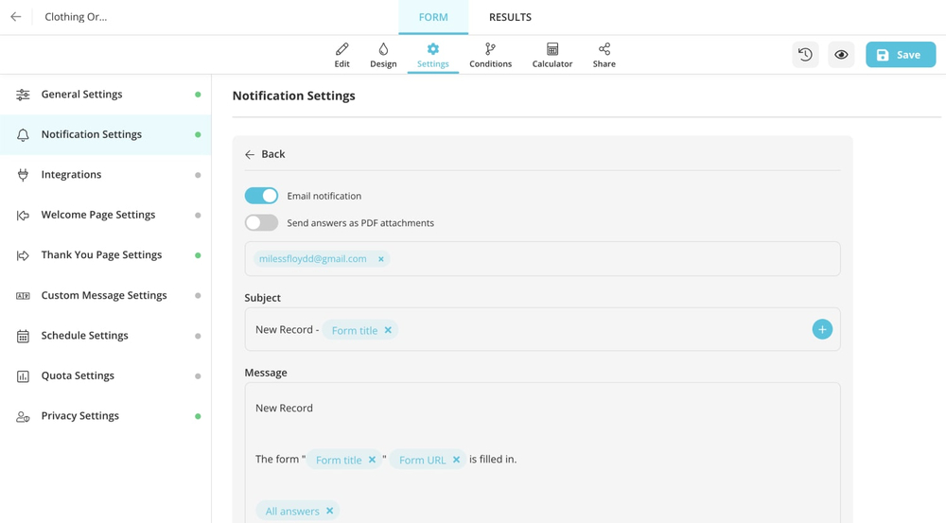The image size is (946, 523).
Task: Click the blue plus button in Subject
Action: coord(822,329)
